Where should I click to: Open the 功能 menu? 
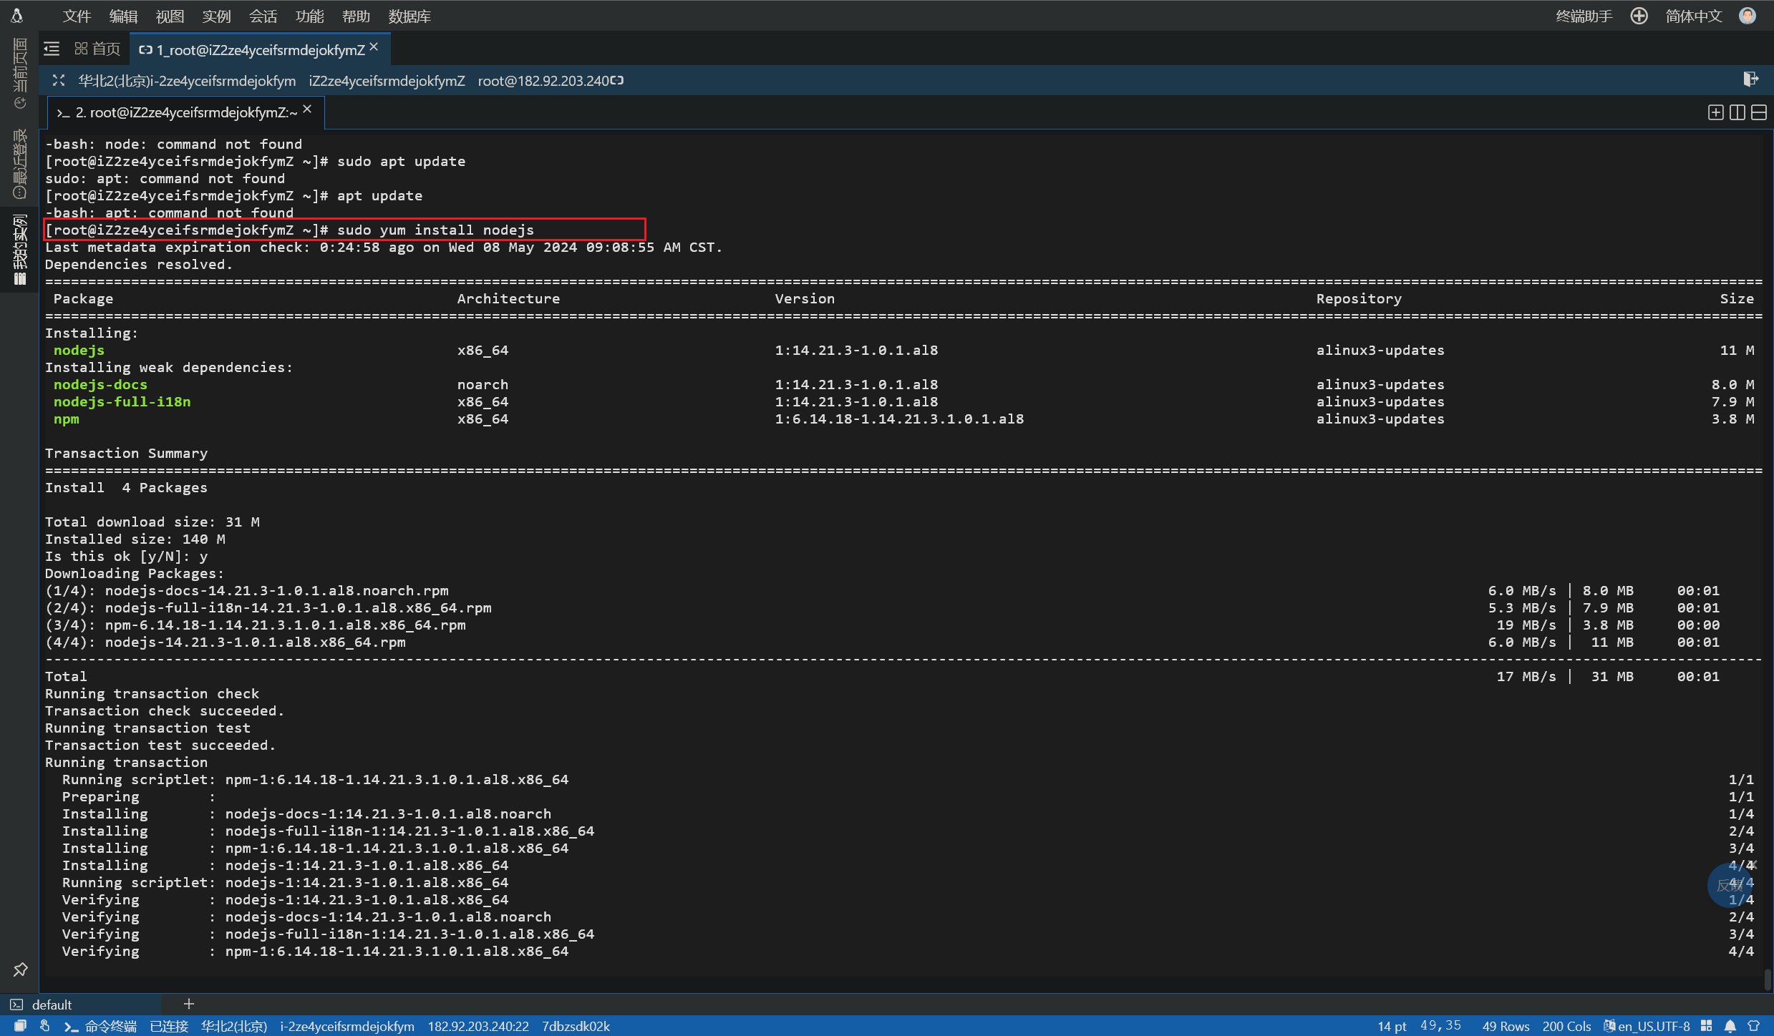(x=309, y=16)
